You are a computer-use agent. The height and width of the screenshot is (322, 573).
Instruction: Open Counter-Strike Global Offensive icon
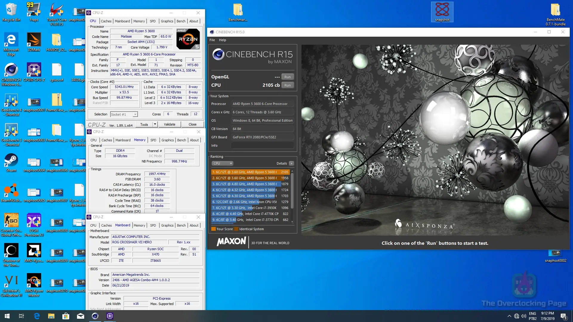(x=11, y=225)
